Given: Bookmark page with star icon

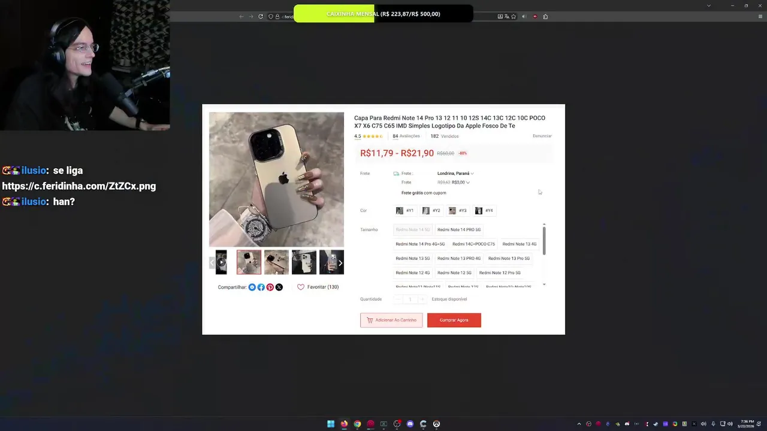Looking at the screenshot, I should click(x=514, y=16).
